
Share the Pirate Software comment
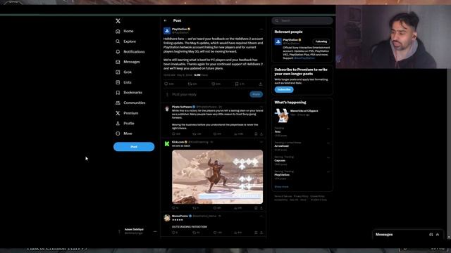[261, 134]
